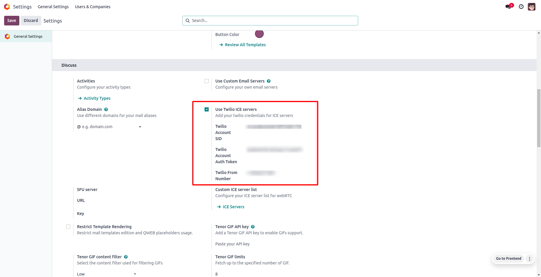Image resolution: width=541 pixels, height=277 pixels.
Task: Click Tenor GIF content filter help icon
Action: (x=126, y=257)
